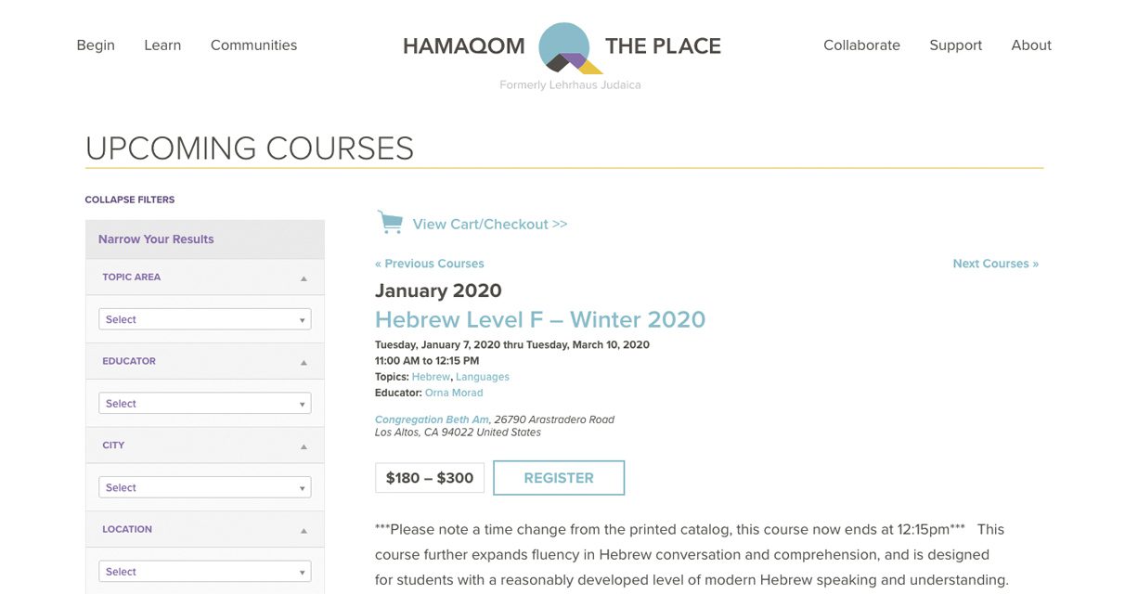Open the Learn menu item

point(162,45)
